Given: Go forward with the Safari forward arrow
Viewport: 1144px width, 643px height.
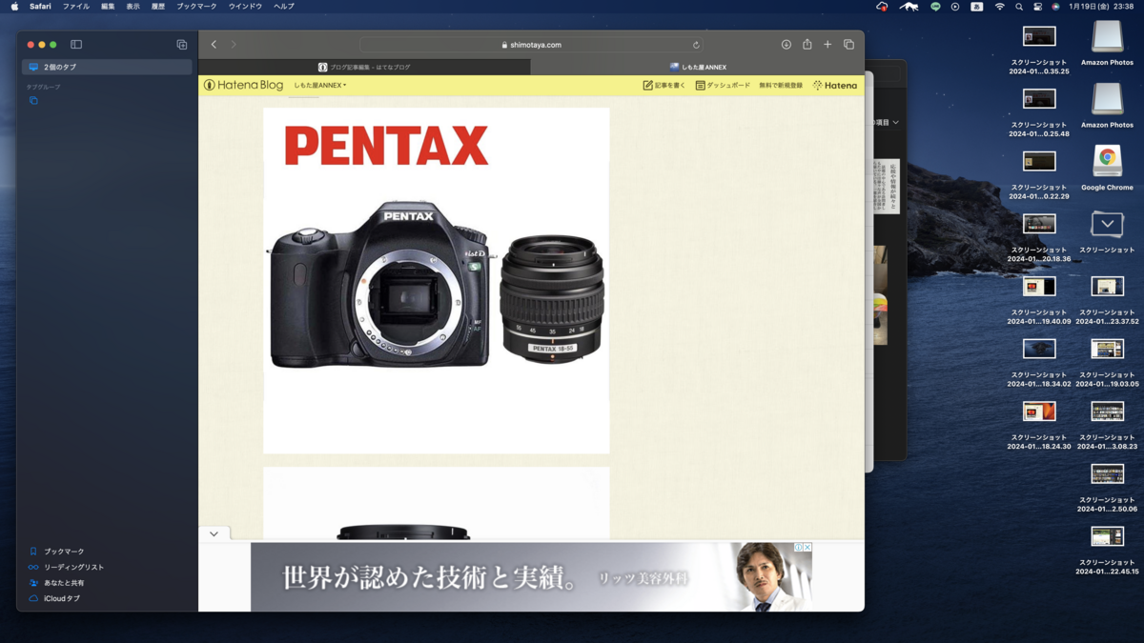Looking at the screenshot, I should click(234, 45).
